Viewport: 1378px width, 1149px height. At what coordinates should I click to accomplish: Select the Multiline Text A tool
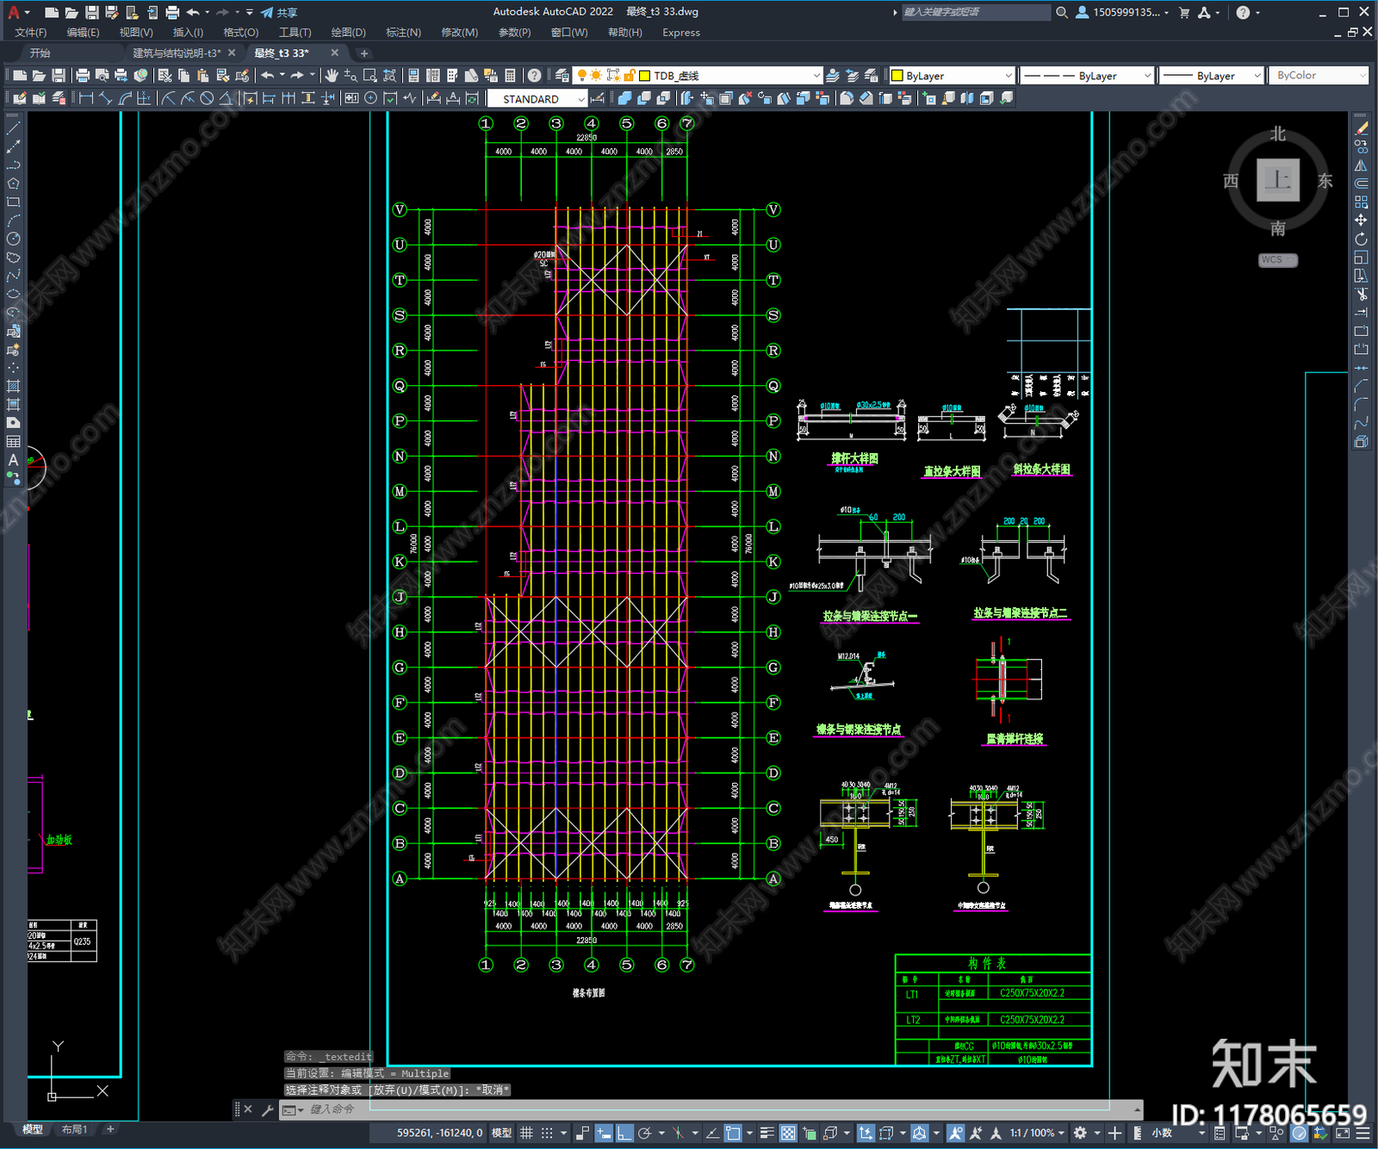coord(13,460)
